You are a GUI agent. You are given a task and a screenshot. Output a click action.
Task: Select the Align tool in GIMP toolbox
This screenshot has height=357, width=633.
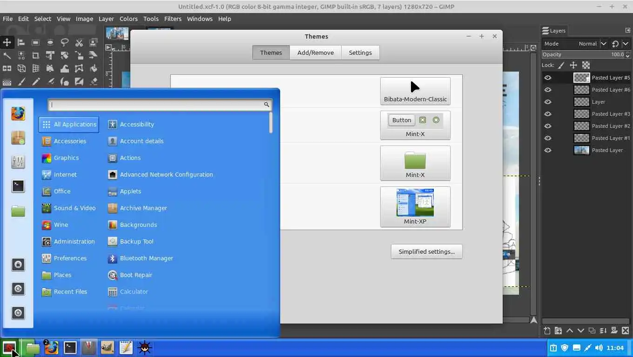[21, 42]
